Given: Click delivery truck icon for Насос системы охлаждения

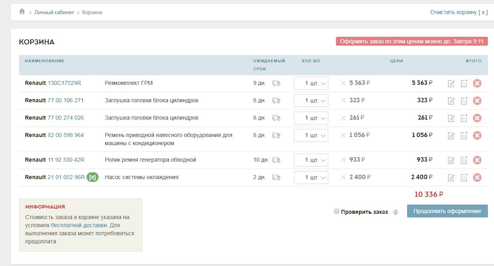Looking at the screenshot, I should pos(276,178).
